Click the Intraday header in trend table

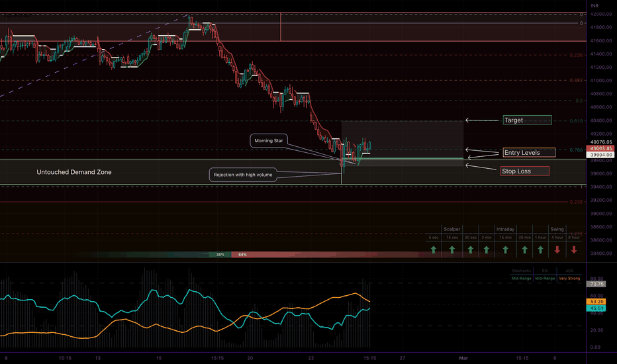pos(505,229)
